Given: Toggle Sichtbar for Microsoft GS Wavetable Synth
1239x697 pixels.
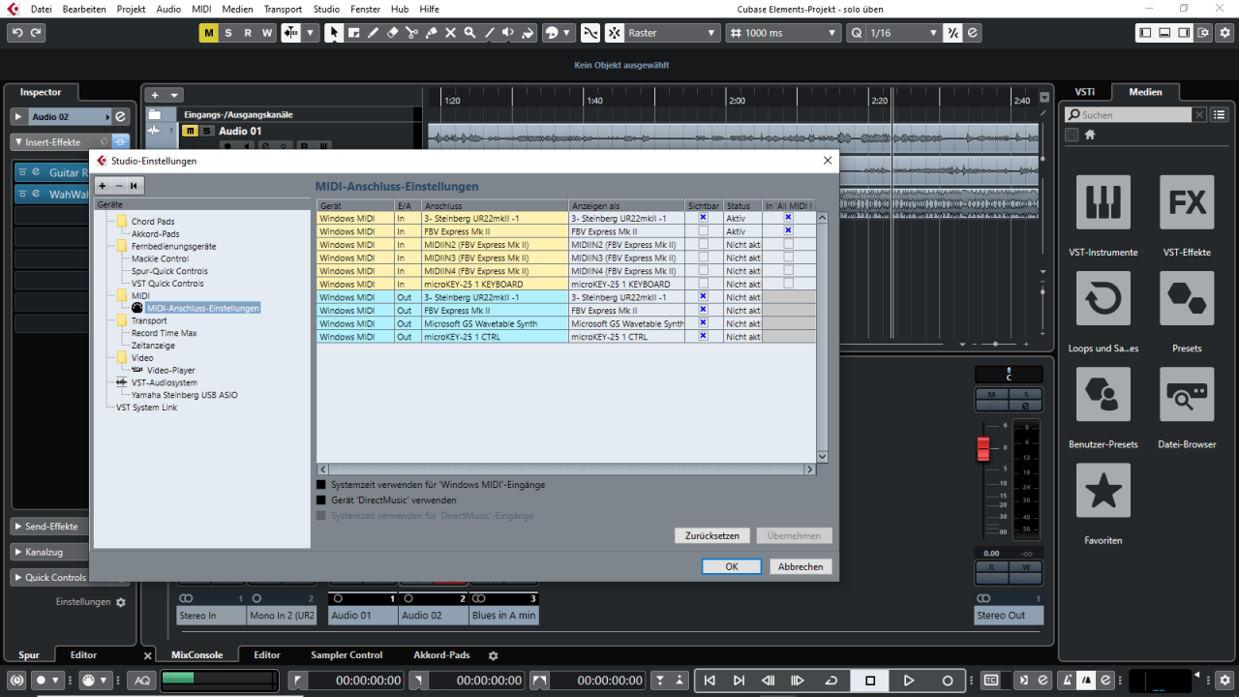Looking at the screenshot, I should click(x=703, y=322).
